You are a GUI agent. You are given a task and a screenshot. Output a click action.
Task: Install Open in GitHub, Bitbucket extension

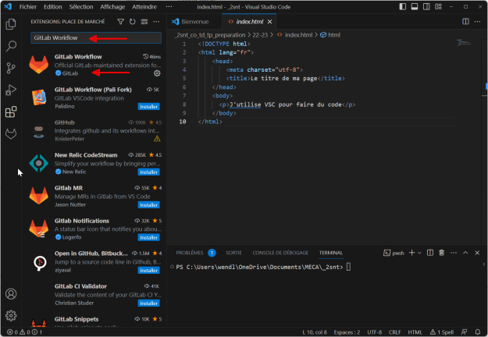point(149,271)
